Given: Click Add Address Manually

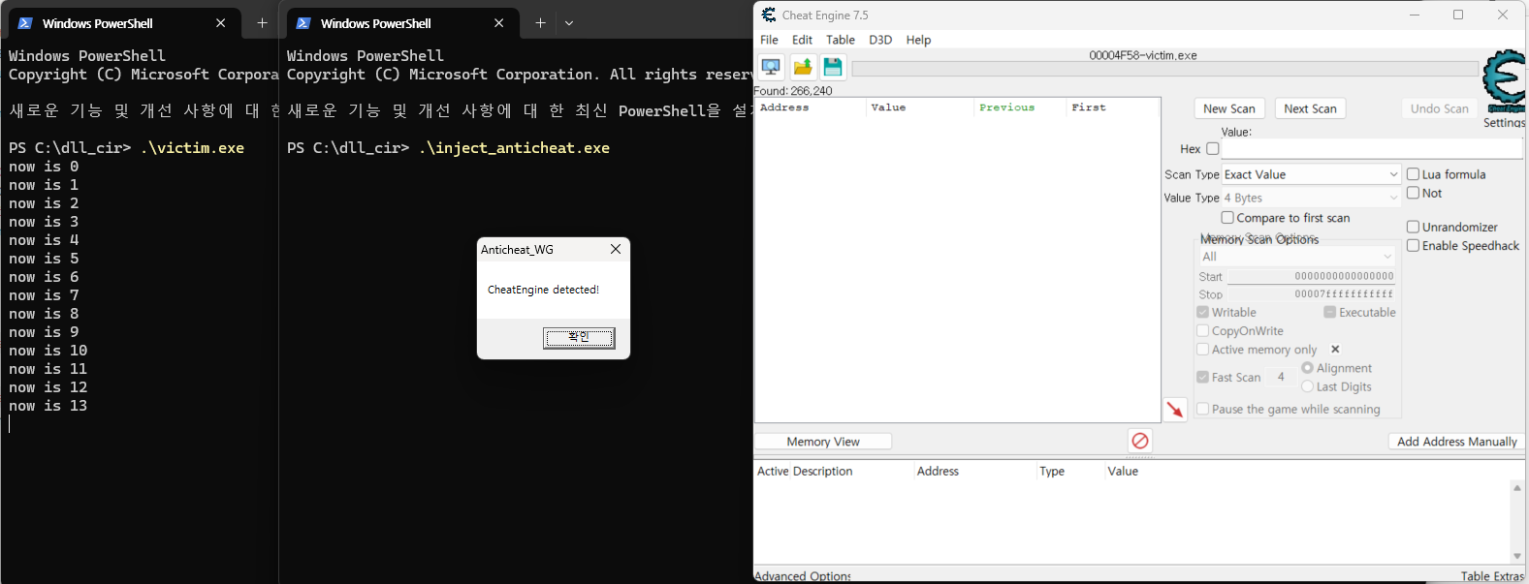Looking at the screenshot, I should coord(1456,442).
